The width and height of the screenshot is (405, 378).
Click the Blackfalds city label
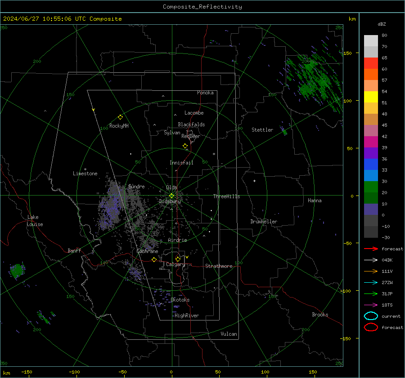[191, 125]
